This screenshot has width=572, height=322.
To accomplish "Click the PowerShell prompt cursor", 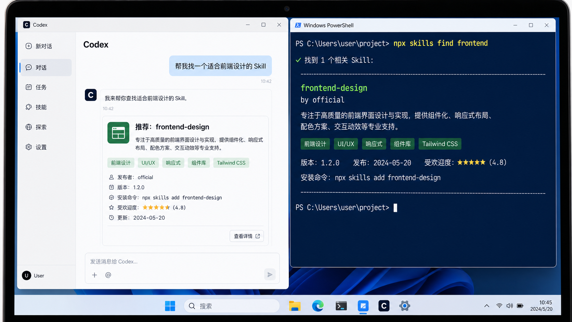I will [395, 208].
